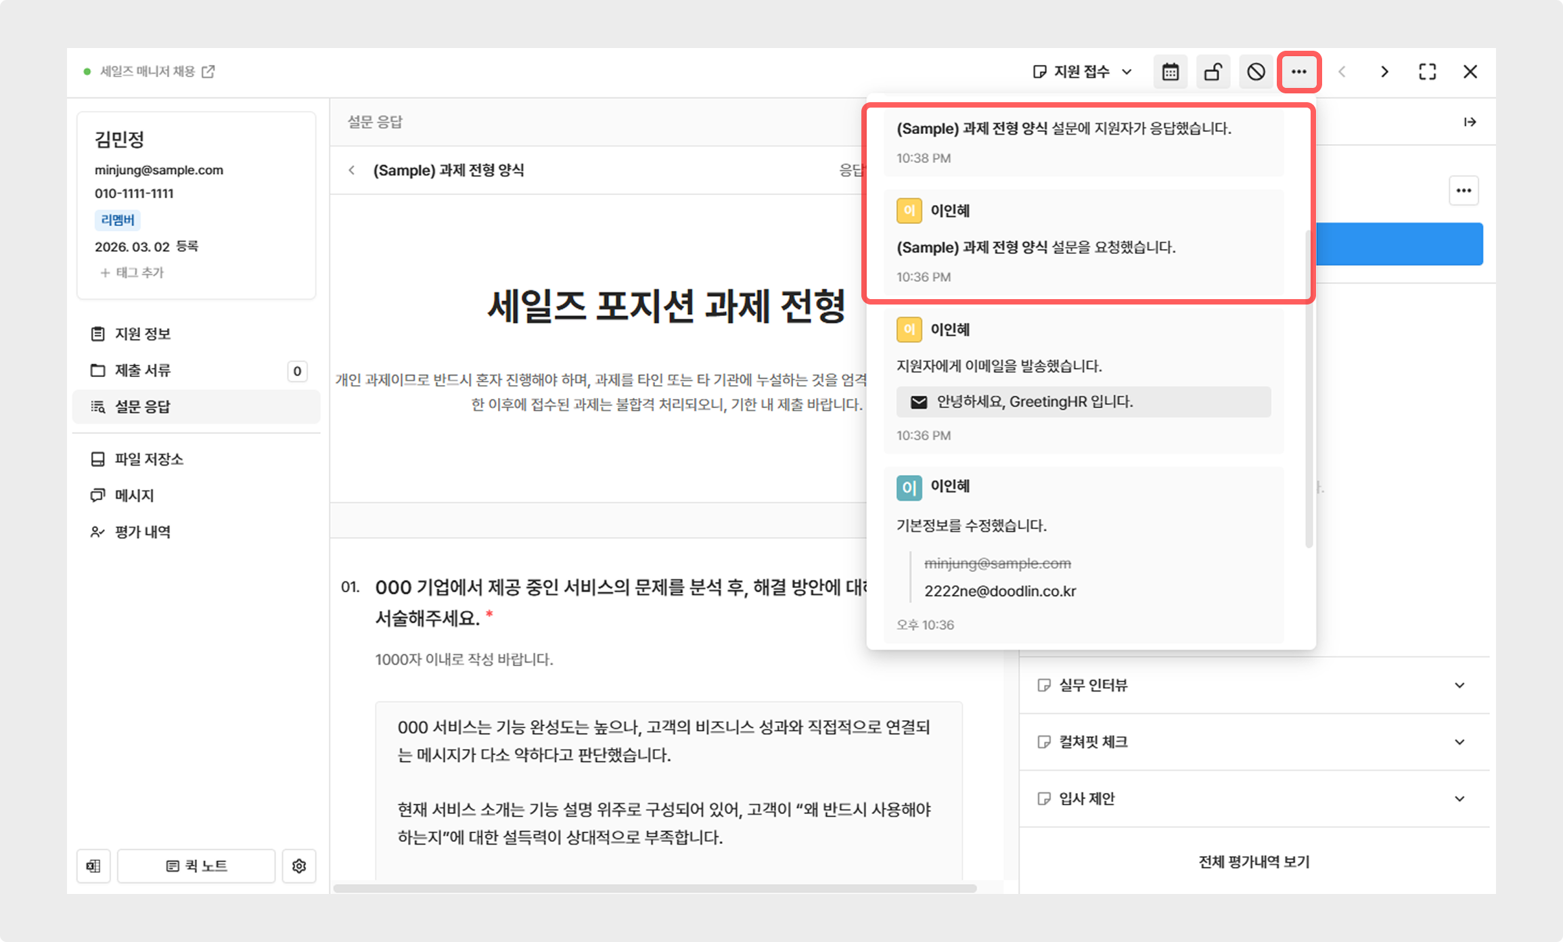Viewport: 1563px width, 942px height.
Task: Expand the 실무 인터뷰 evaluation section
Action: [1254, 685]
